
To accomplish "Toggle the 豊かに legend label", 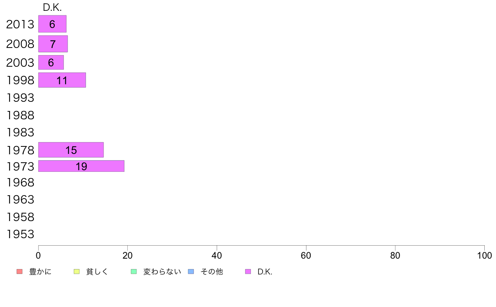I will (x=40, y=272).
